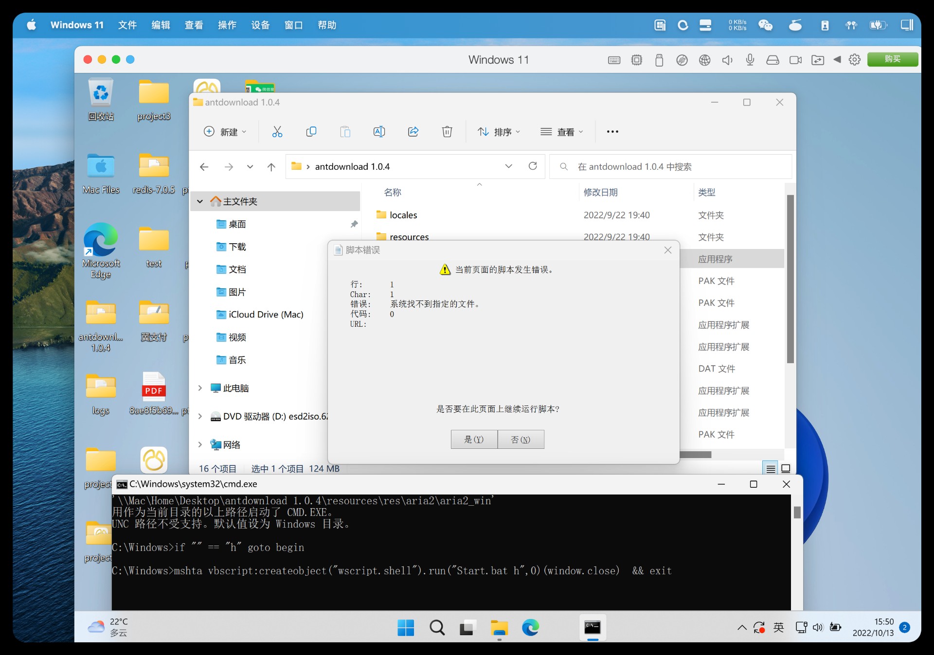This screenshot has height=655, width=934.
Task: Open taskbar Search magnifier
Action: (437, 627)
